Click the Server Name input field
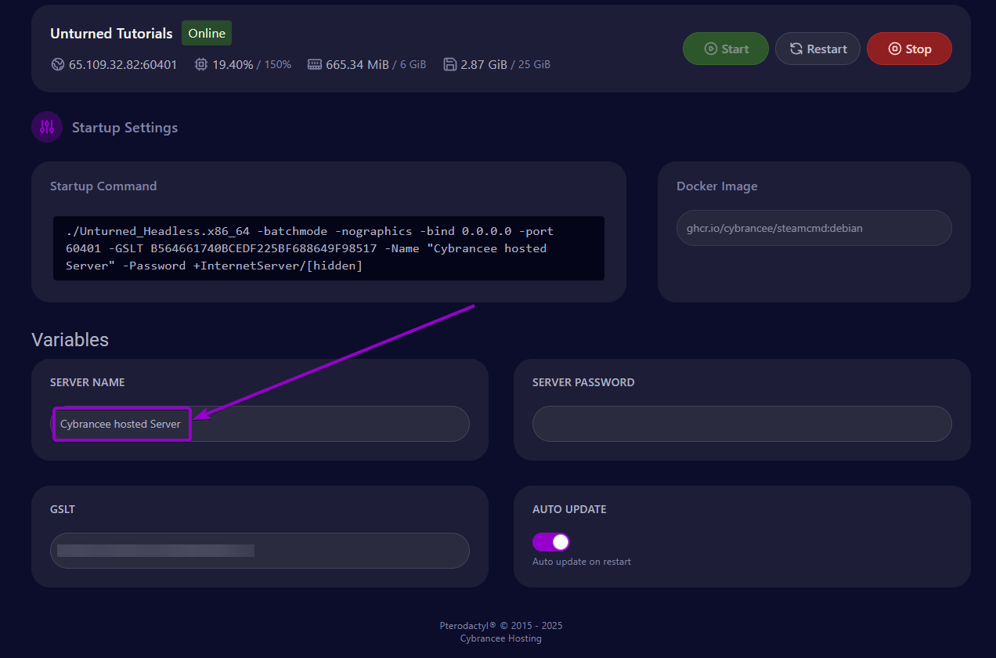This screenshot has height=658, width=996. pyautogui.click(x=260, y=424)
